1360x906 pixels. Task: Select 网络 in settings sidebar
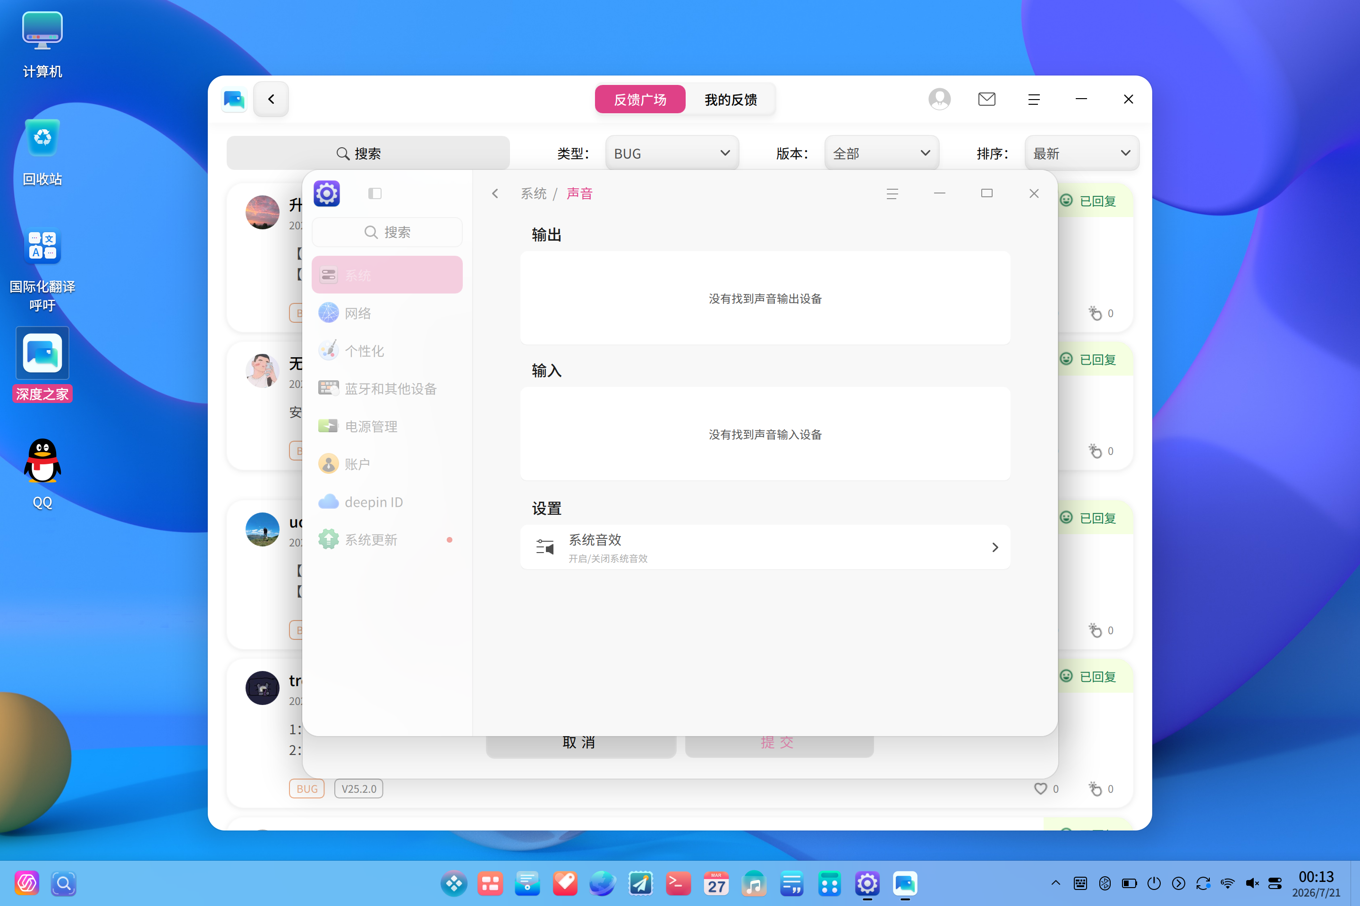(x=387, y=312)
